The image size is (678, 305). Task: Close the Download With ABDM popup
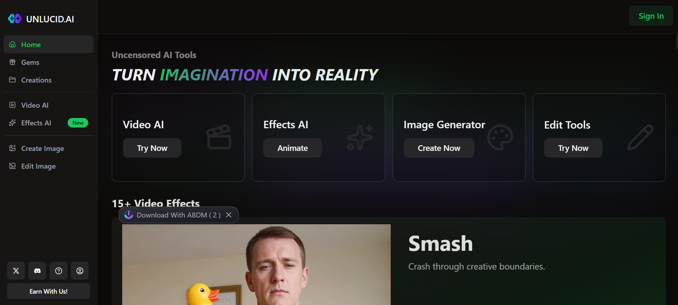(229, 215)
